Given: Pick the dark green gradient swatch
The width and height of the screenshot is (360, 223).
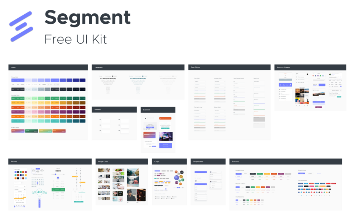Looking at the screenshot, I should click(x=32, y=131).
